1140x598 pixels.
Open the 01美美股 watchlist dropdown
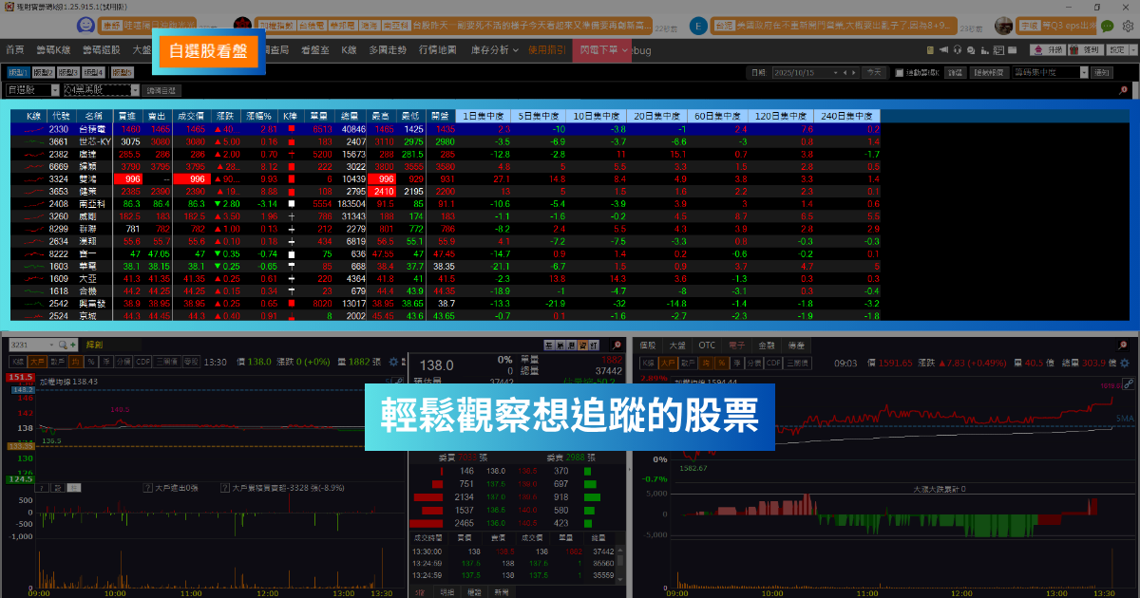coord(102,89)
